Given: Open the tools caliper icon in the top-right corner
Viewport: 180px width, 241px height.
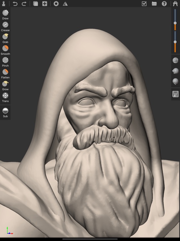Looking at the screenshot, I should [175, 4].
